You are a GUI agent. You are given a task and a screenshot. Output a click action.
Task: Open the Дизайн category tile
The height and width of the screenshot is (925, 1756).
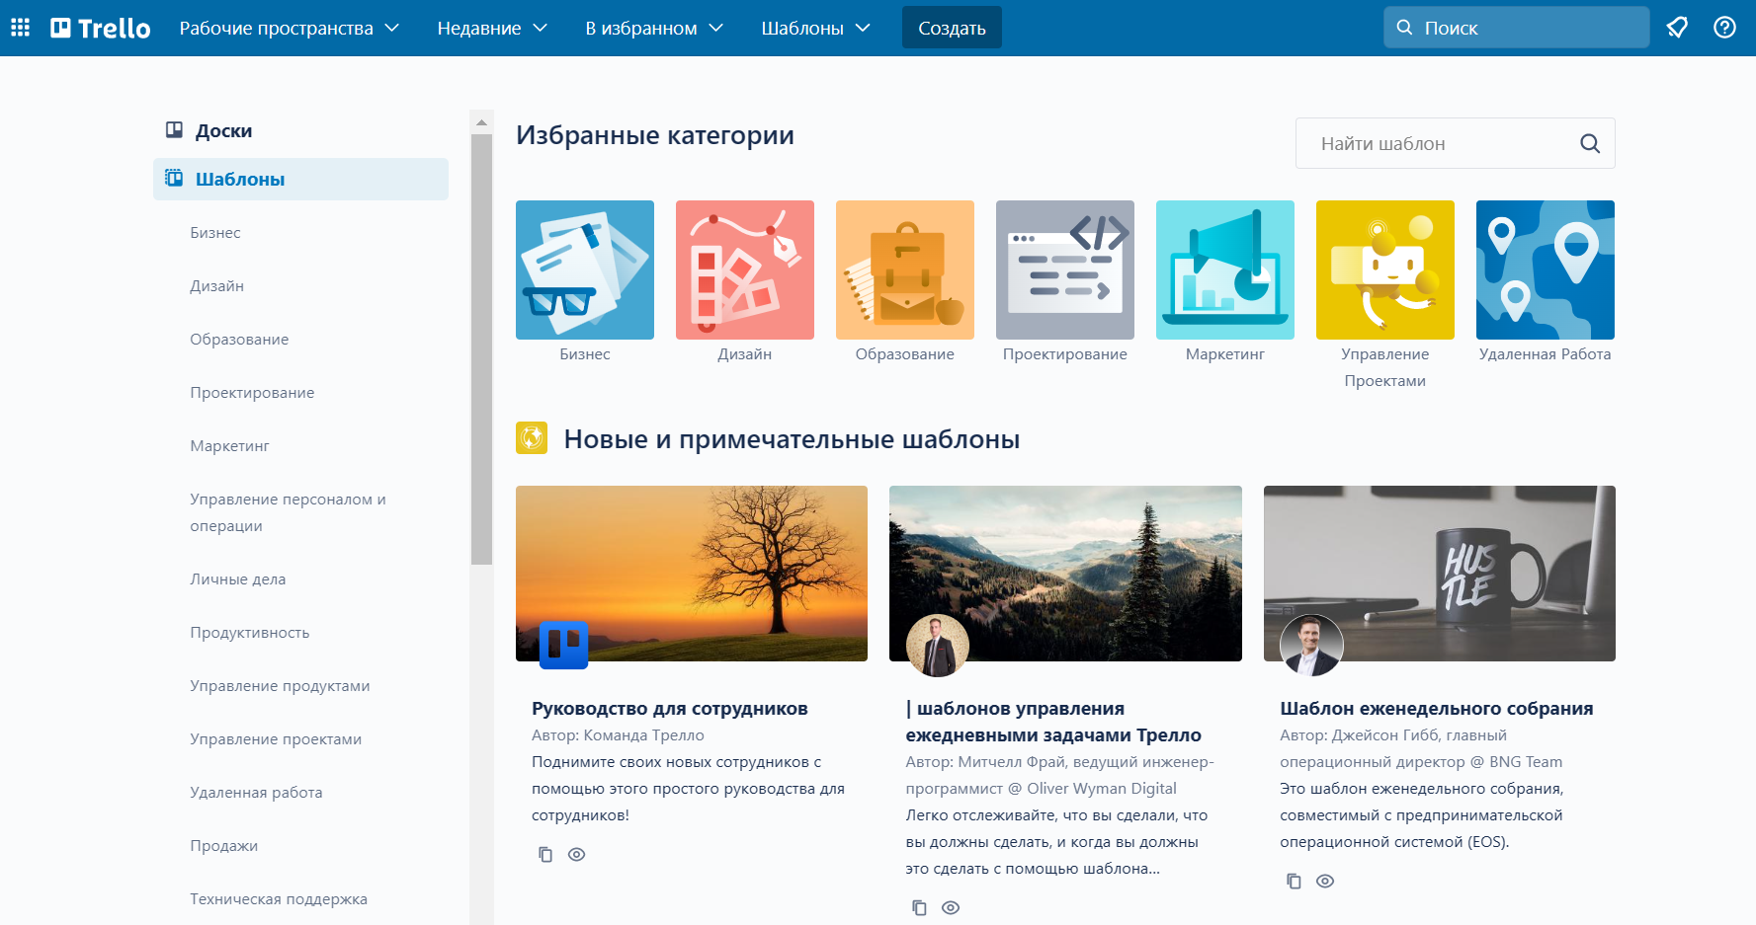click(745, 270)
